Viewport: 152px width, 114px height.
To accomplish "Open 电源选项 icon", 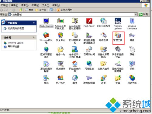I will point(103,37).
